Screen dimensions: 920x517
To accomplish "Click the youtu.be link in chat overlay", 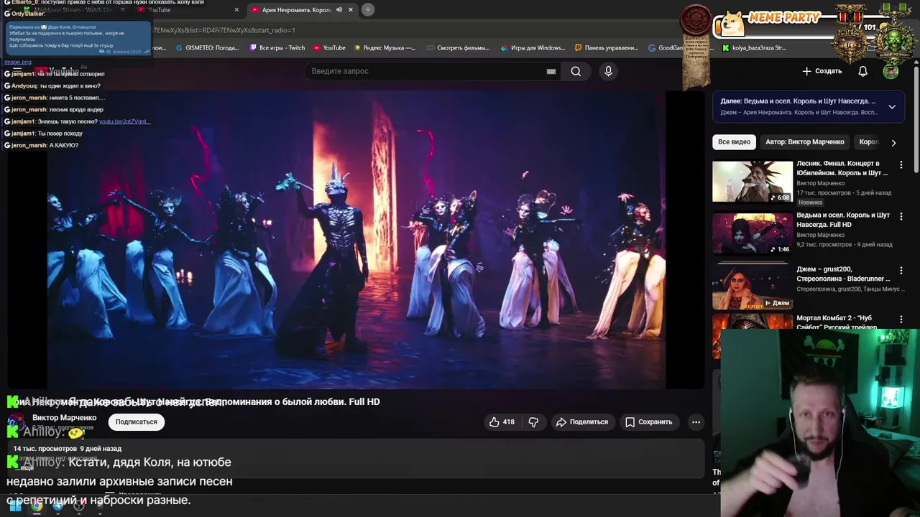I will [x=124, y=121].
